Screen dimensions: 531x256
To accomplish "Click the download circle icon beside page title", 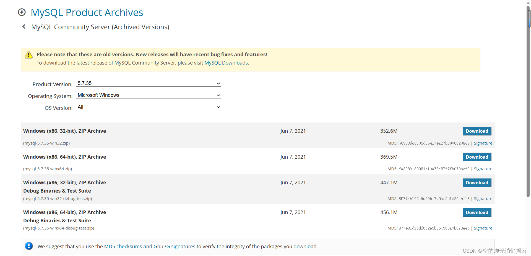I will coord(22,12).
